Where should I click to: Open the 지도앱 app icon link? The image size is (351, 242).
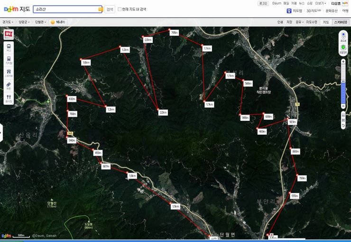[295, 10]
